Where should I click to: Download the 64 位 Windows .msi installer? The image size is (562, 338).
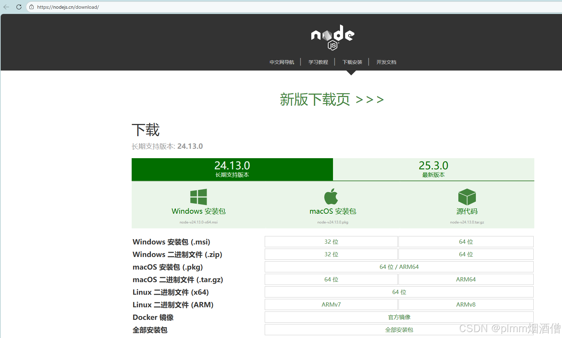point(466,242)
